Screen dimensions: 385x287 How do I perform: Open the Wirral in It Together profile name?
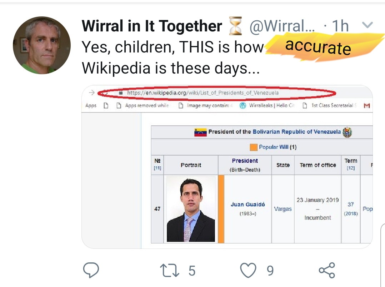click(151, 26)
